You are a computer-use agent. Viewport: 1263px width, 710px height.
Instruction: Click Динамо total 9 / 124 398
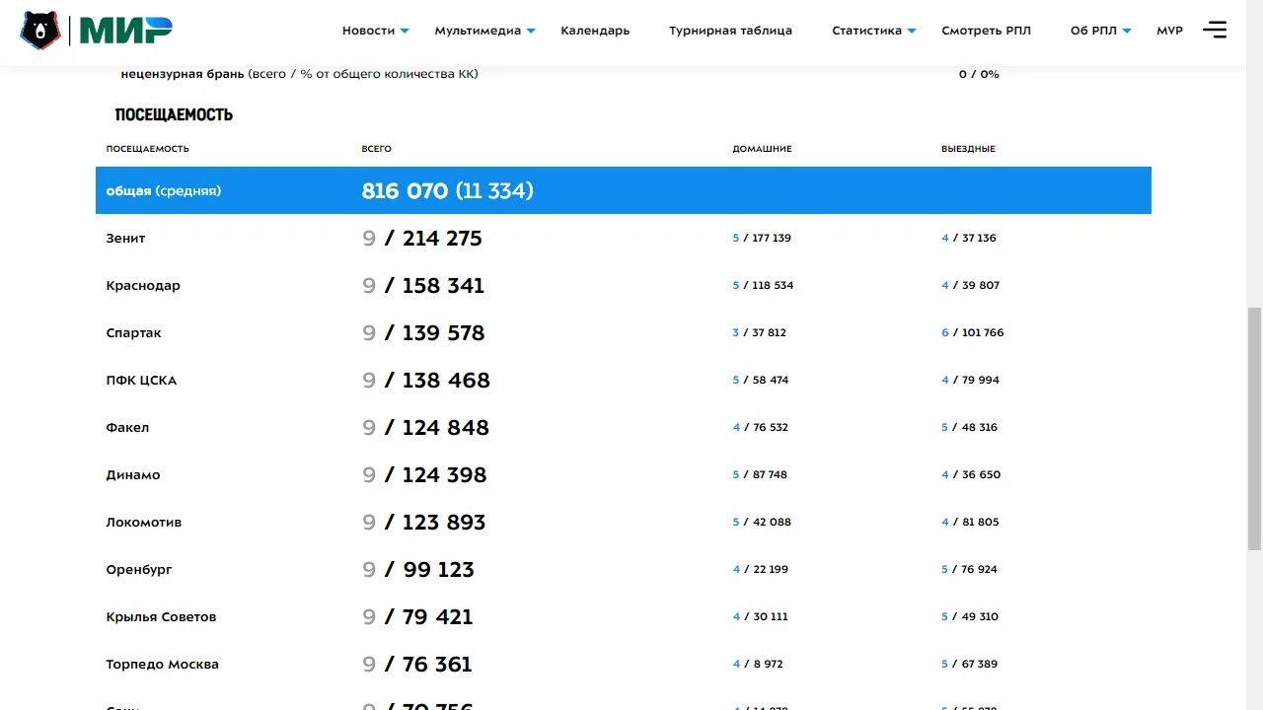point(424,474)
